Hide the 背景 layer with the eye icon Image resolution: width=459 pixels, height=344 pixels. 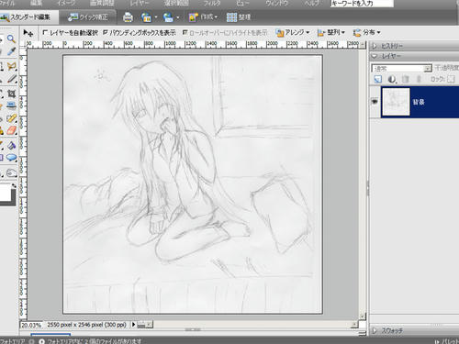tap(375, 102)
